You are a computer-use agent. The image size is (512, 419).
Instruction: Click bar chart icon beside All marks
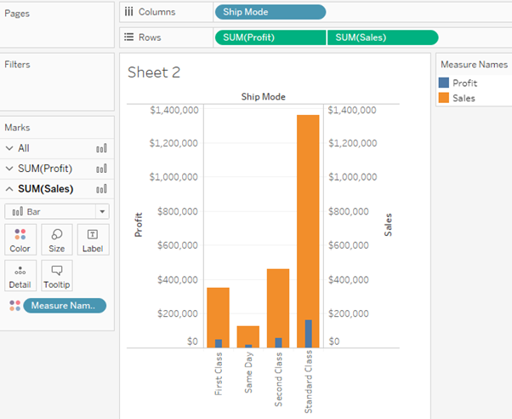click(102, 148)
